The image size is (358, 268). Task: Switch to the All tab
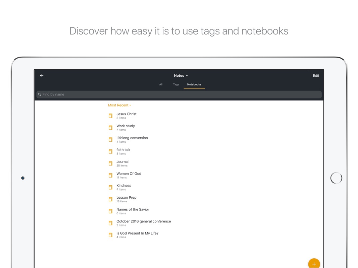pos(161,84)
